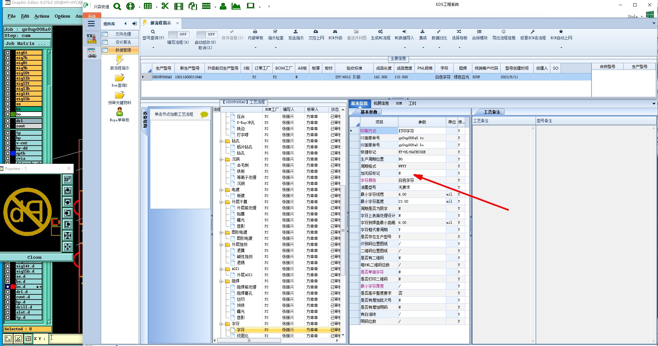This screenshot has width=658, height=346.
Task: Click the Close button in Popview
Action: pyautogui.click(x=34, y=257)
